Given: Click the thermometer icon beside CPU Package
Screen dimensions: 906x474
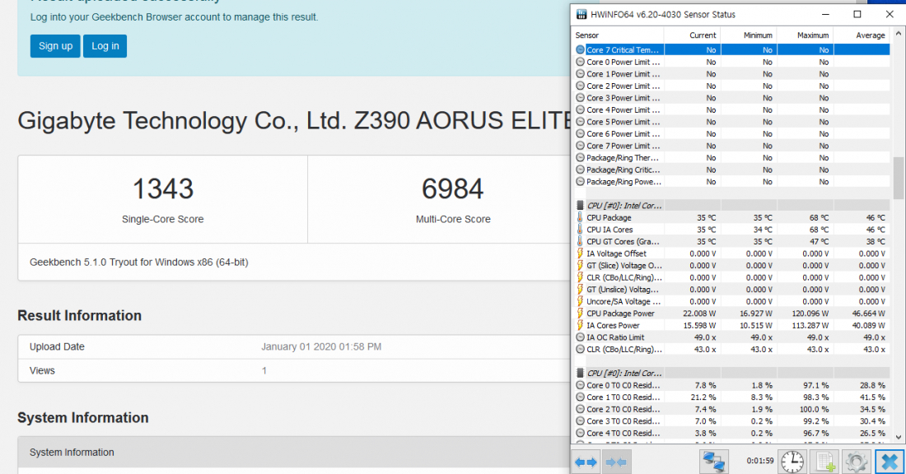Looking at the screenshot, I should (x=580, y=217).
